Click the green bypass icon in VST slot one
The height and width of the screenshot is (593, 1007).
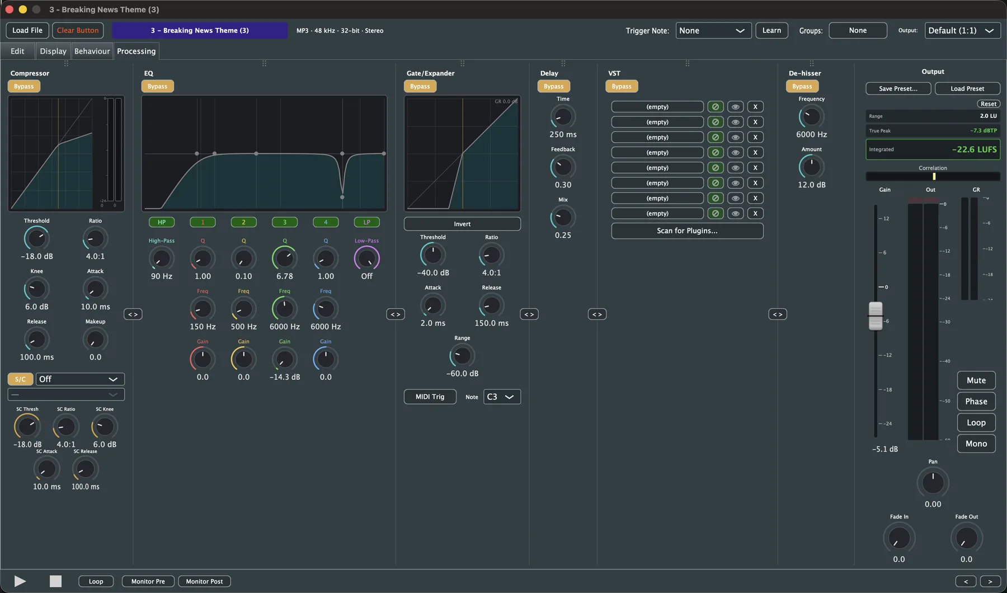pos(716,107)
